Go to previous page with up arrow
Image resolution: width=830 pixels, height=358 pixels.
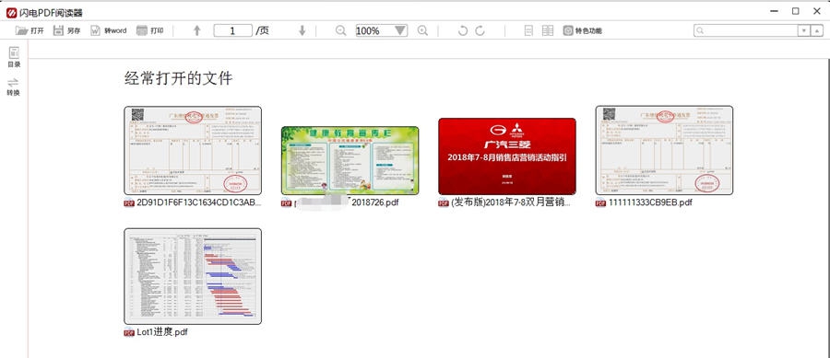(197, 30)
